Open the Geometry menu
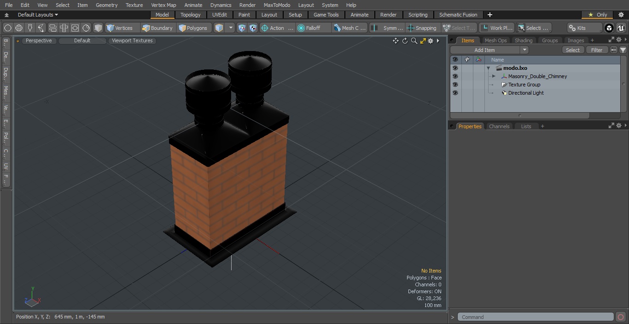 106,5
